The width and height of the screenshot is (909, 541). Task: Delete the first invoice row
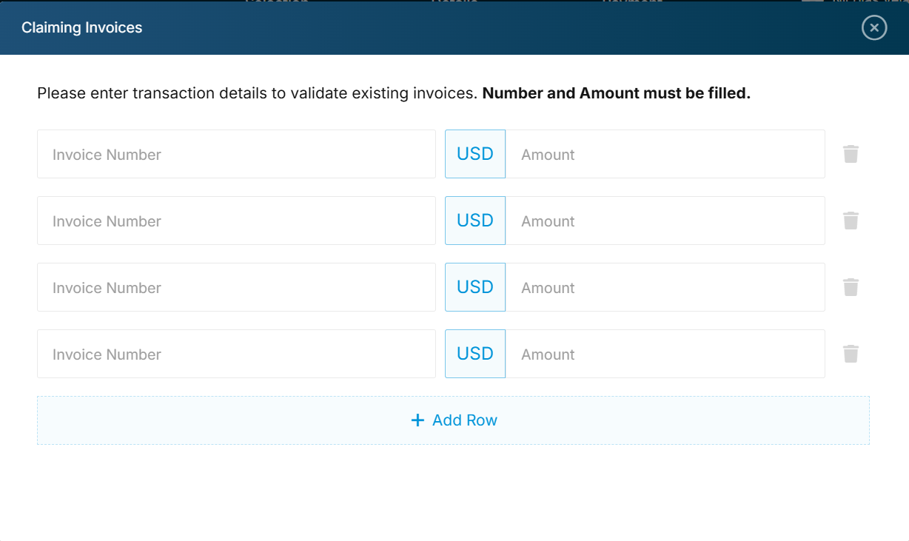pos(851,154)
